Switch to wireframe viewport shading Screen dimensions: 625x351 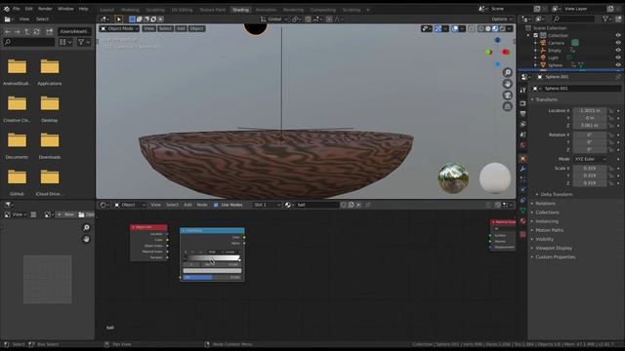point(481,28)
